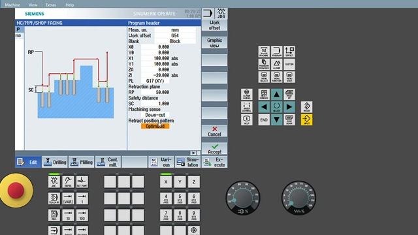Viewport: 418px width, 235px height.
Task: Open the ALARM key
Action: coord(276,65)
